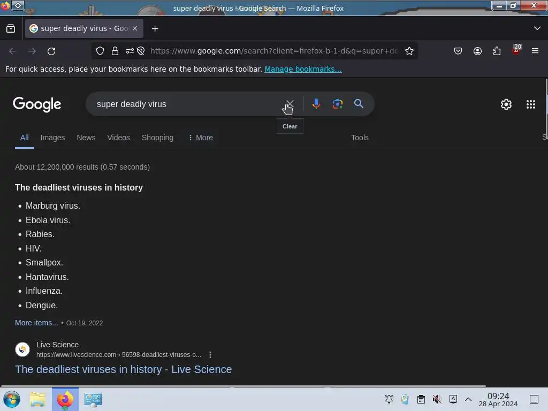The image size is (548, 411).
Task: Open tracking protection shield in address bar
Action: 100,51
